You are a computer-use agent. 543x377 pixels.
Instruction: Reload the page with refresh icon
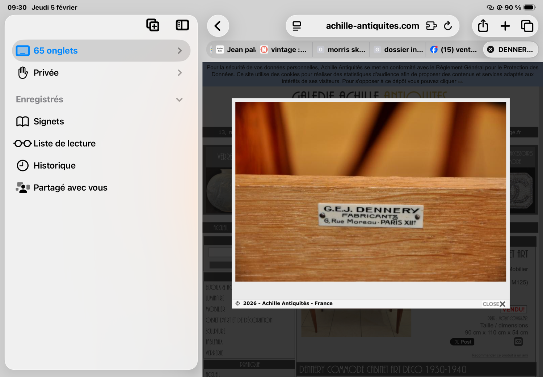click(448, 26)
